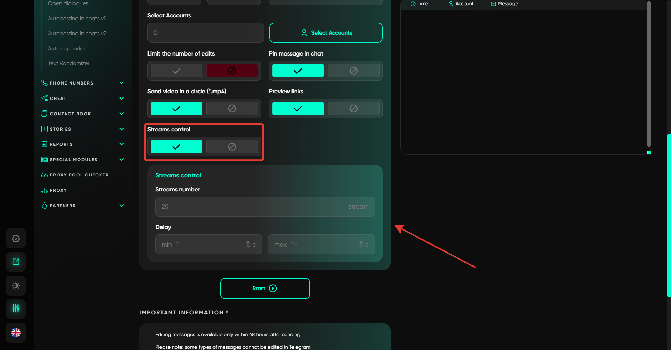The image size is (671, 350).
Task: Click the Select Accounts button
Action: 326,33
